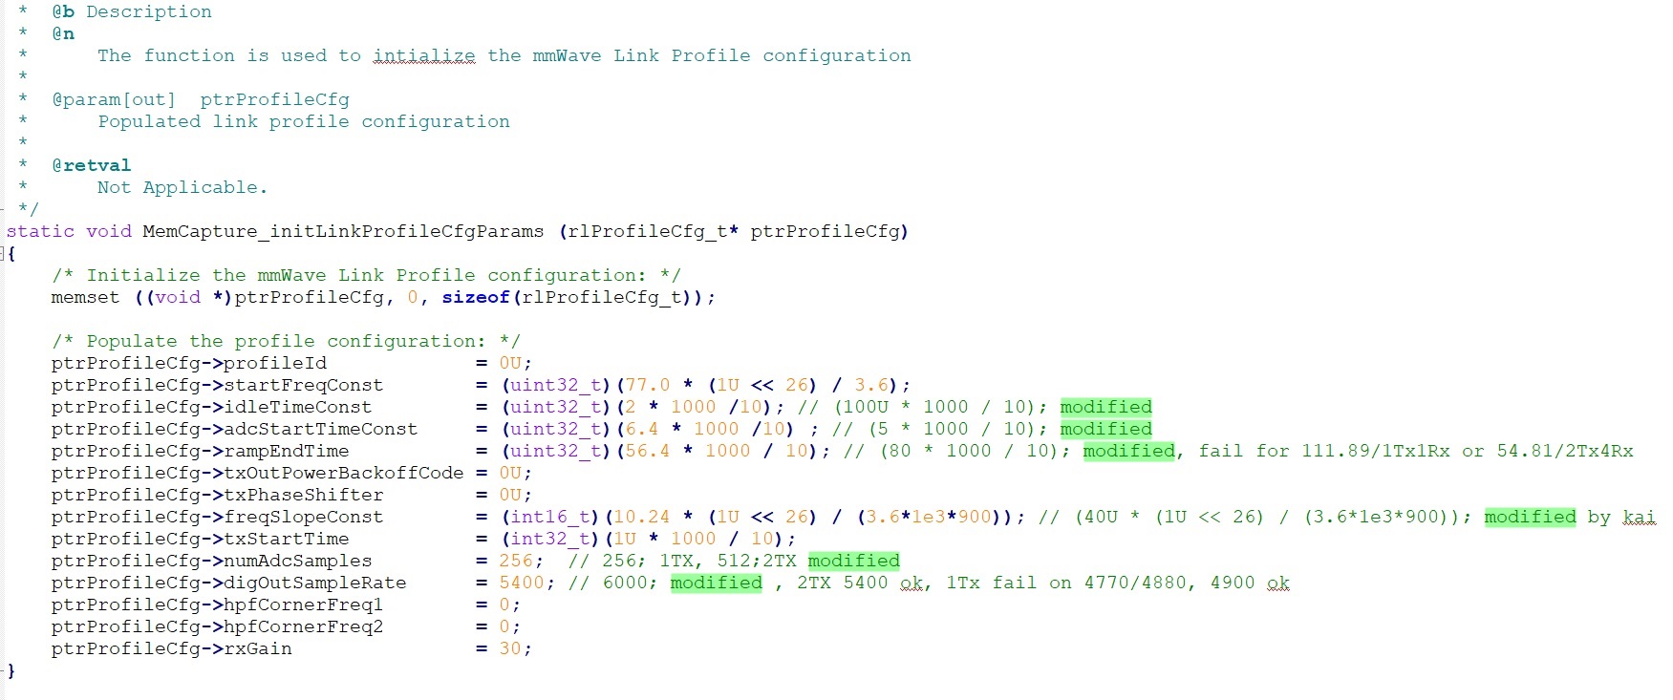Click the highlighted 'modified' on freqSlopeConst line
The image size is (1673, 700).
click(x=1530, y=517)
